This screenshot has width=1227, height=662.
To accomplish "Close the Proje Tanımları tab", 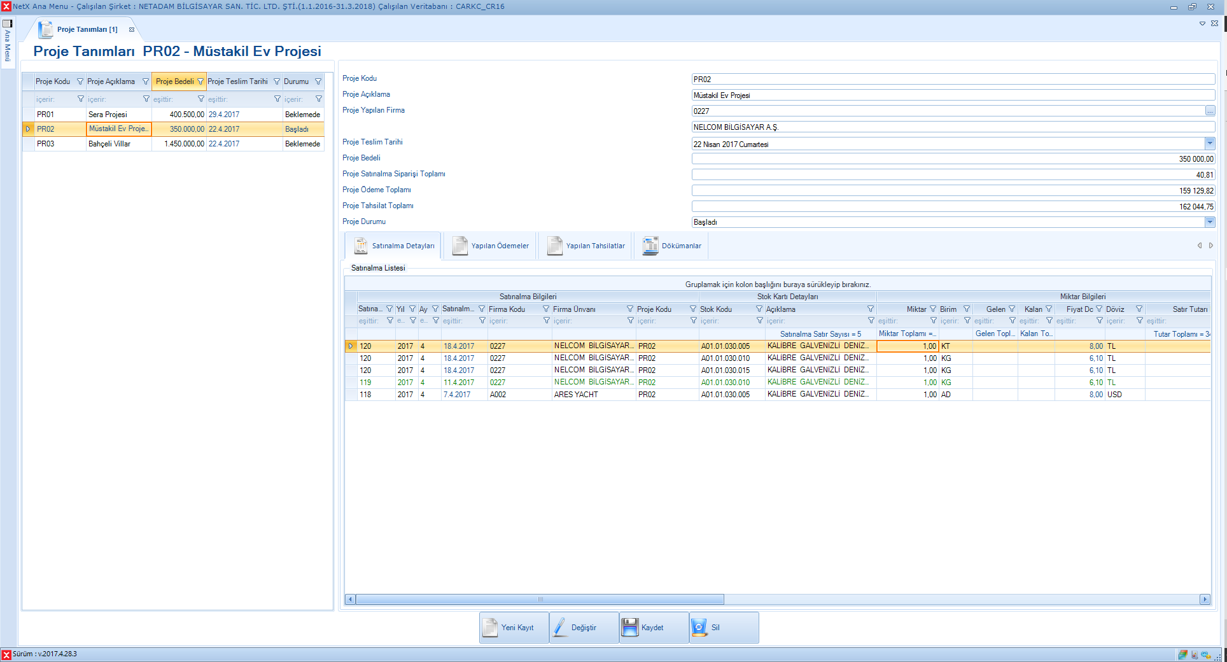I will tap(132, 29).
